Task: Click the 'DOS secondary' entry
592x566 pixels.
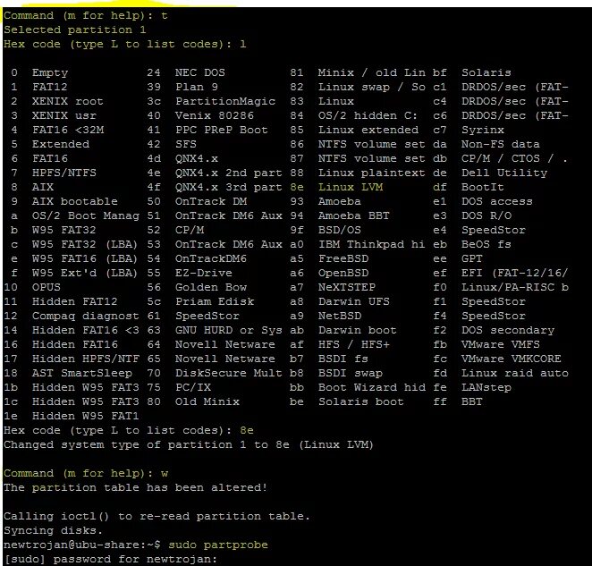Action: pyautogui.click(x=508, y=330)
